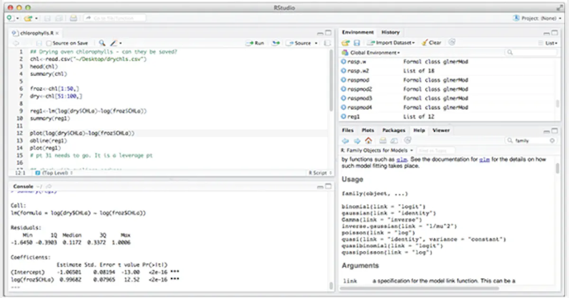Switch to the Packages tab
Screen dimensions: 569x298
394,130
